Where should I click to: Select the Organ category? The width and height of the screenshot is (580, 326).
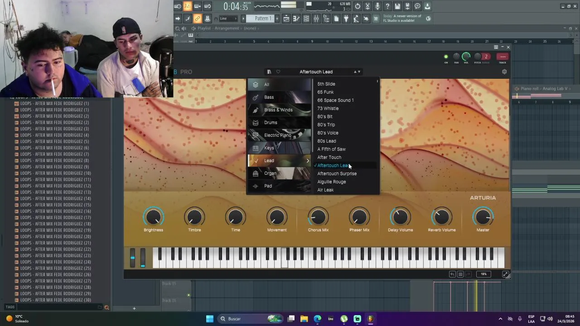click(x=280, y=173)
